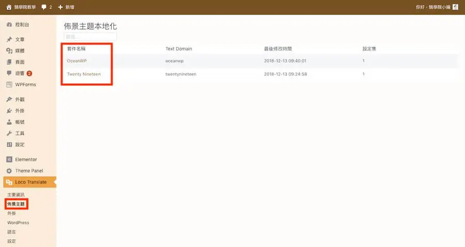465x247 pixels.
Task: Click the plus icon for 新增
Action: coord(60,7)
